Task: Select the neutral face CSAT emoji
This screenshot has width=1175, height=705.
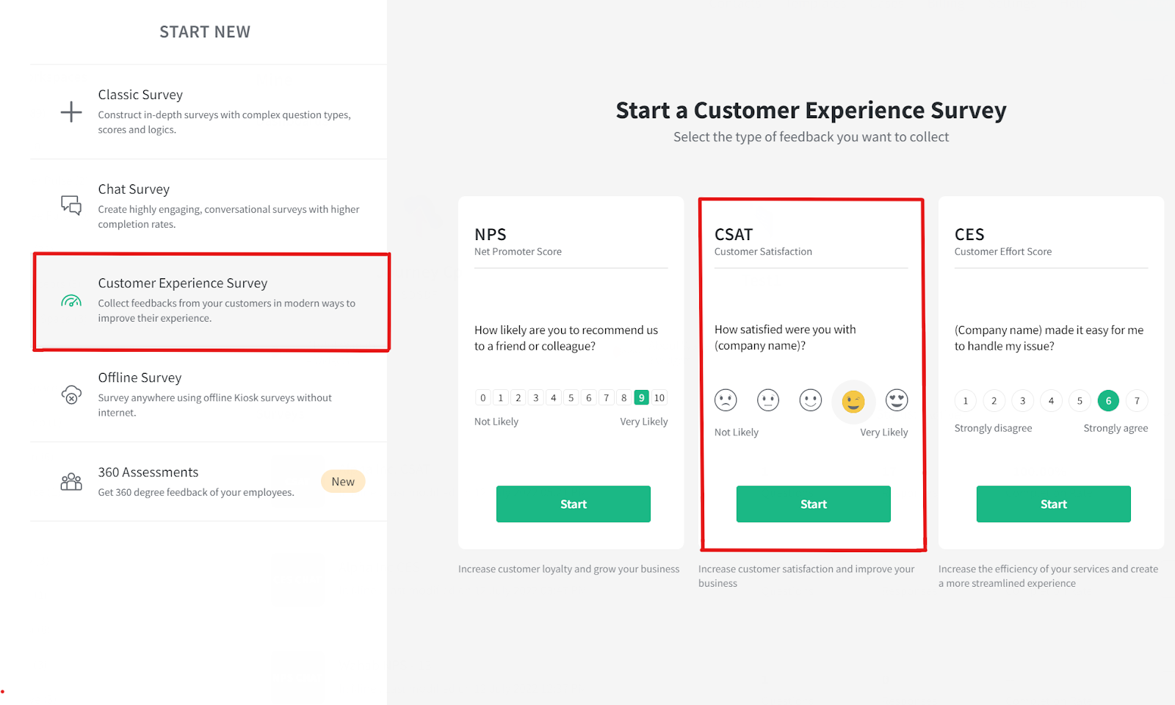Action: 768,400
